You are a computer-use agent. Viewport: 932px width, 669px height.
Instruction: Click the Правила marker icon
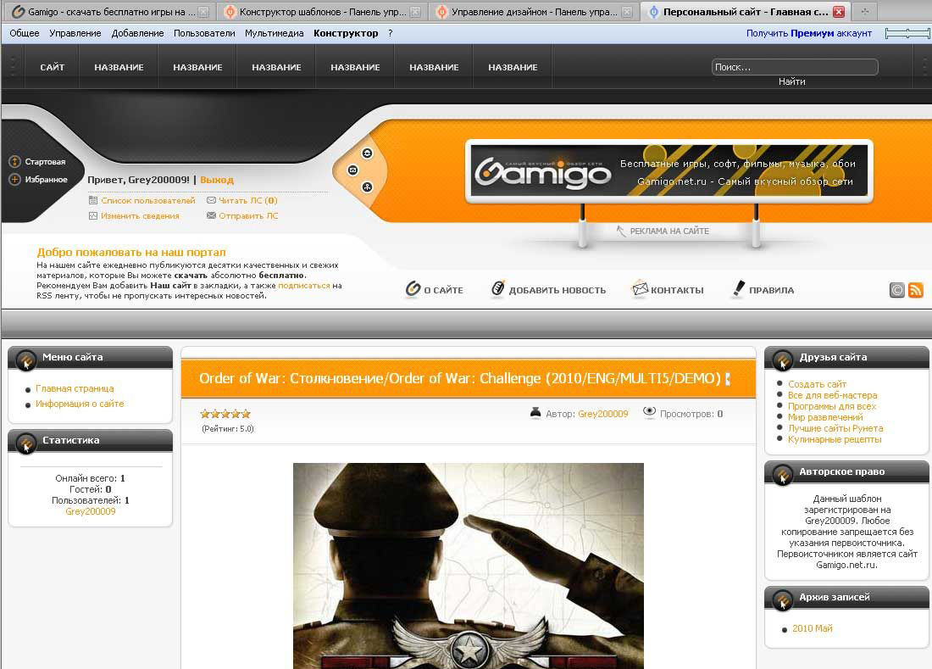738,288
